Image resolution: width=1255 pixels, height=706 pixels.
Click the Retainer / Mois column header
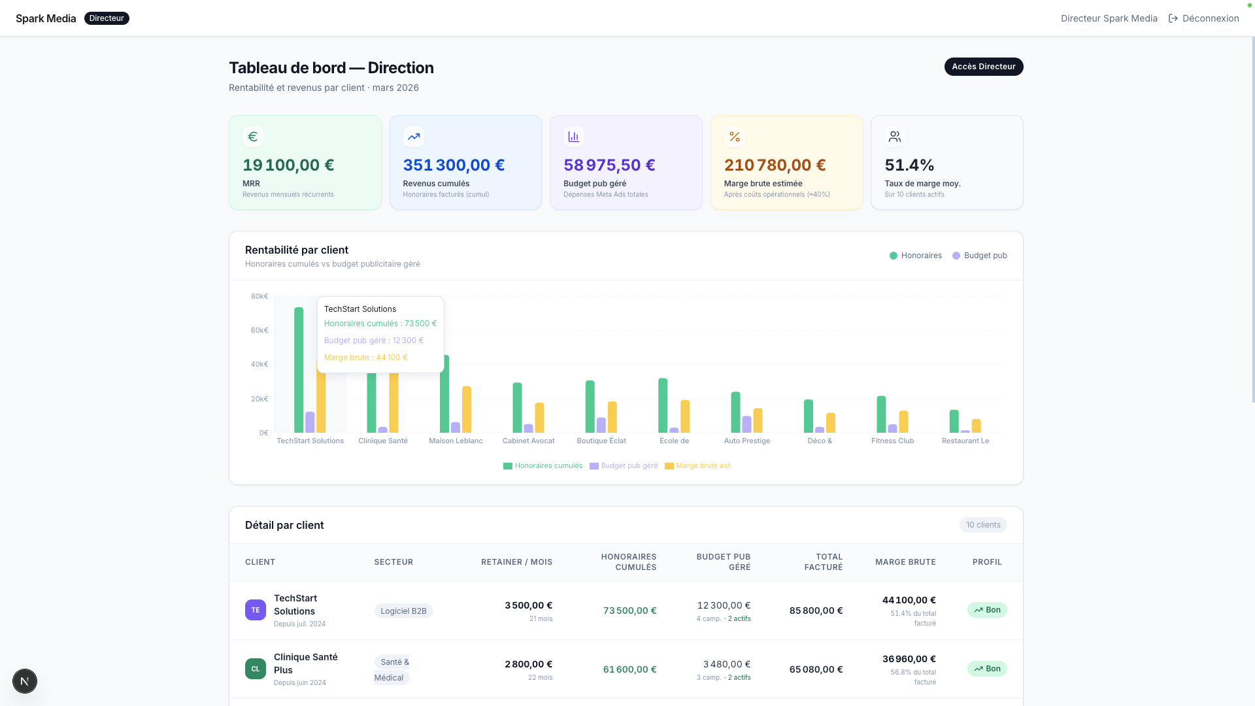click(x=516, y=562)
